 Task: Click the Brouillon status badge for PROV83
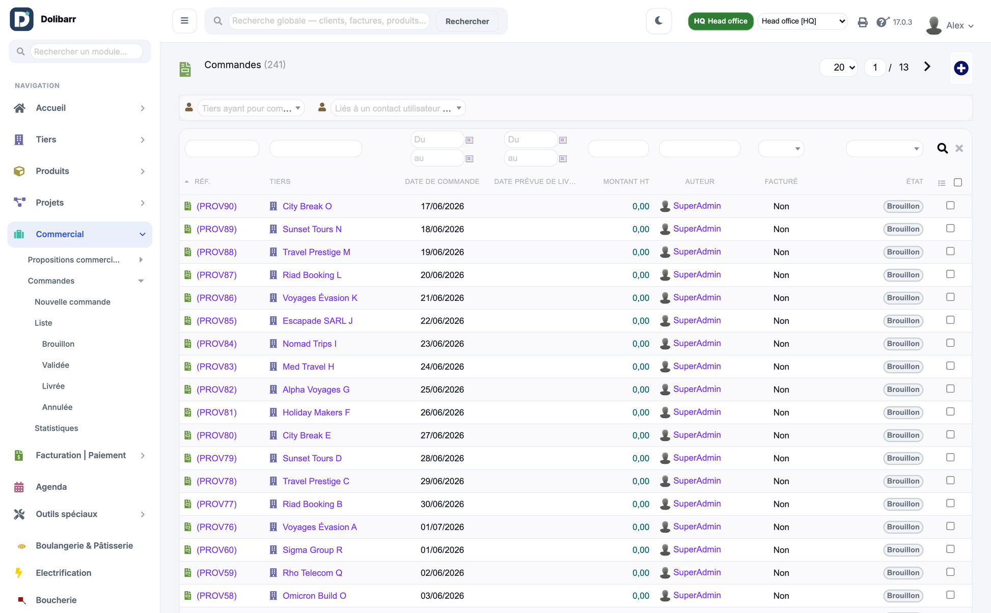[902, 367]
